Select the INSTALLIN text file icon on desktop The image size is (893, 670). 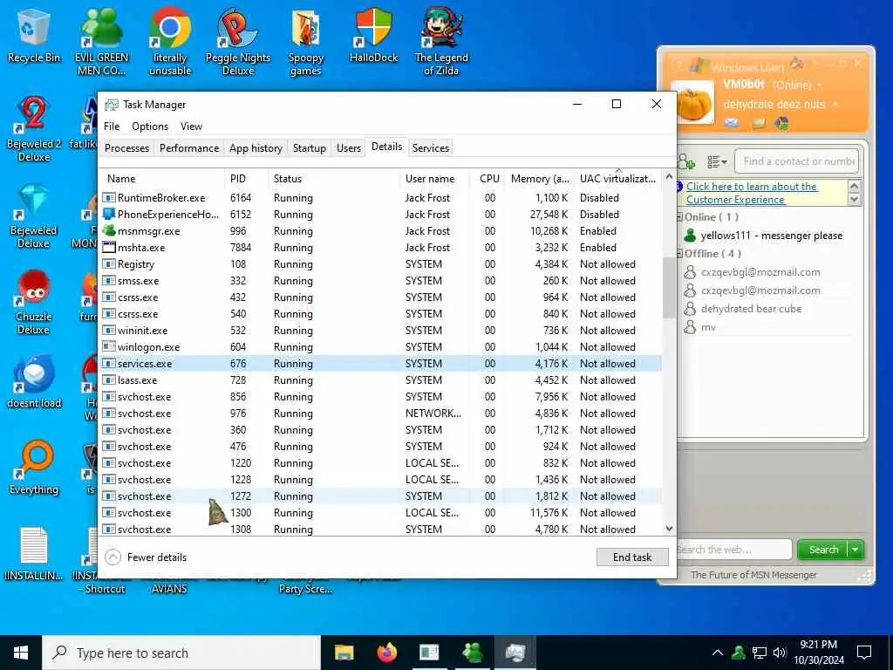(x=34, y=554)
